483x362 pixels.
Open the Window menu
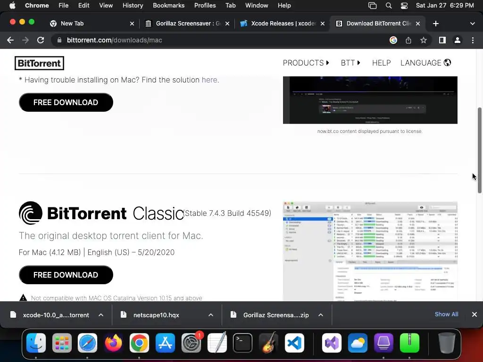(x=257, y=5)
